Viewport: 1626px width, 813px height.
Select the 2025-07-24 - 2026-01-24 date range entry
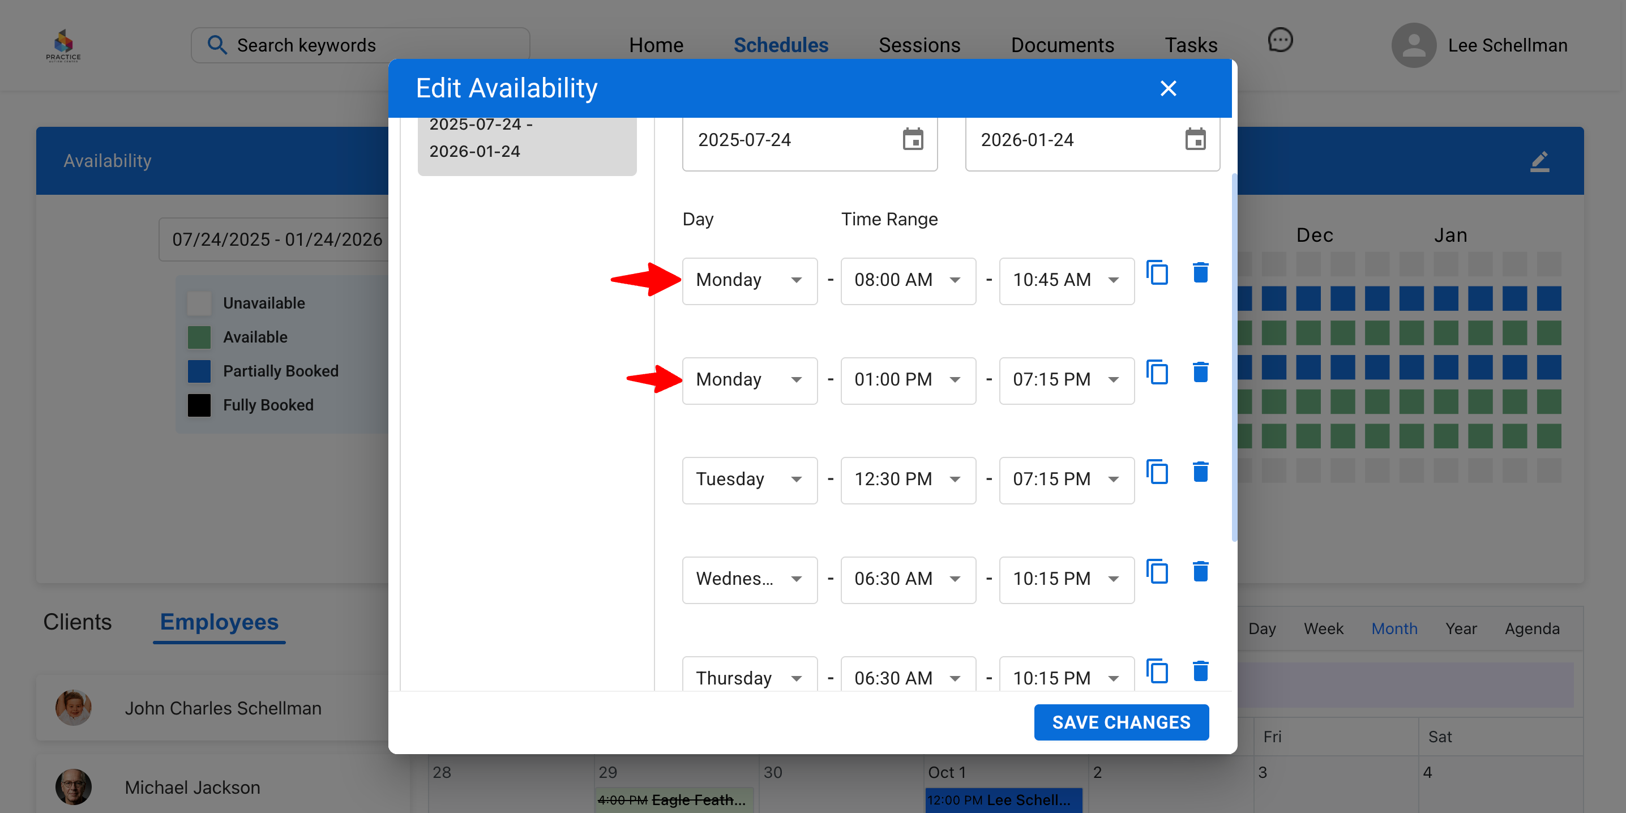point(527,139)
